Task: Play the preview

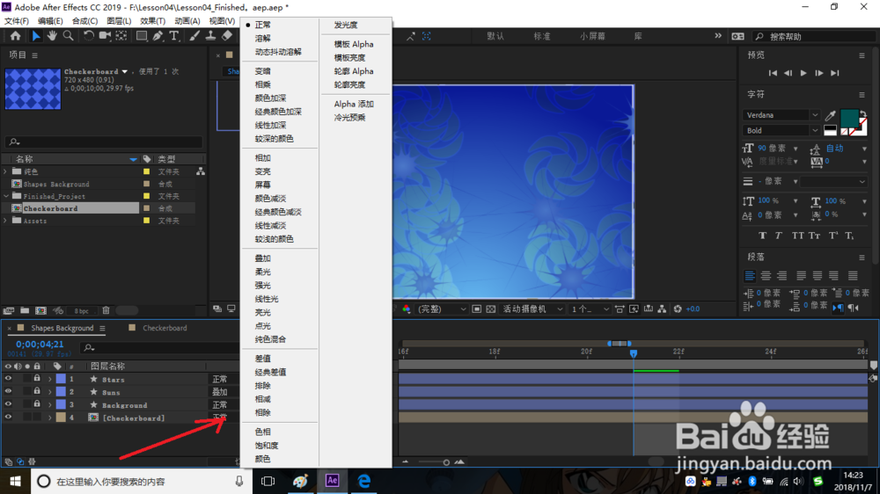Action: [x=803, y=73]
